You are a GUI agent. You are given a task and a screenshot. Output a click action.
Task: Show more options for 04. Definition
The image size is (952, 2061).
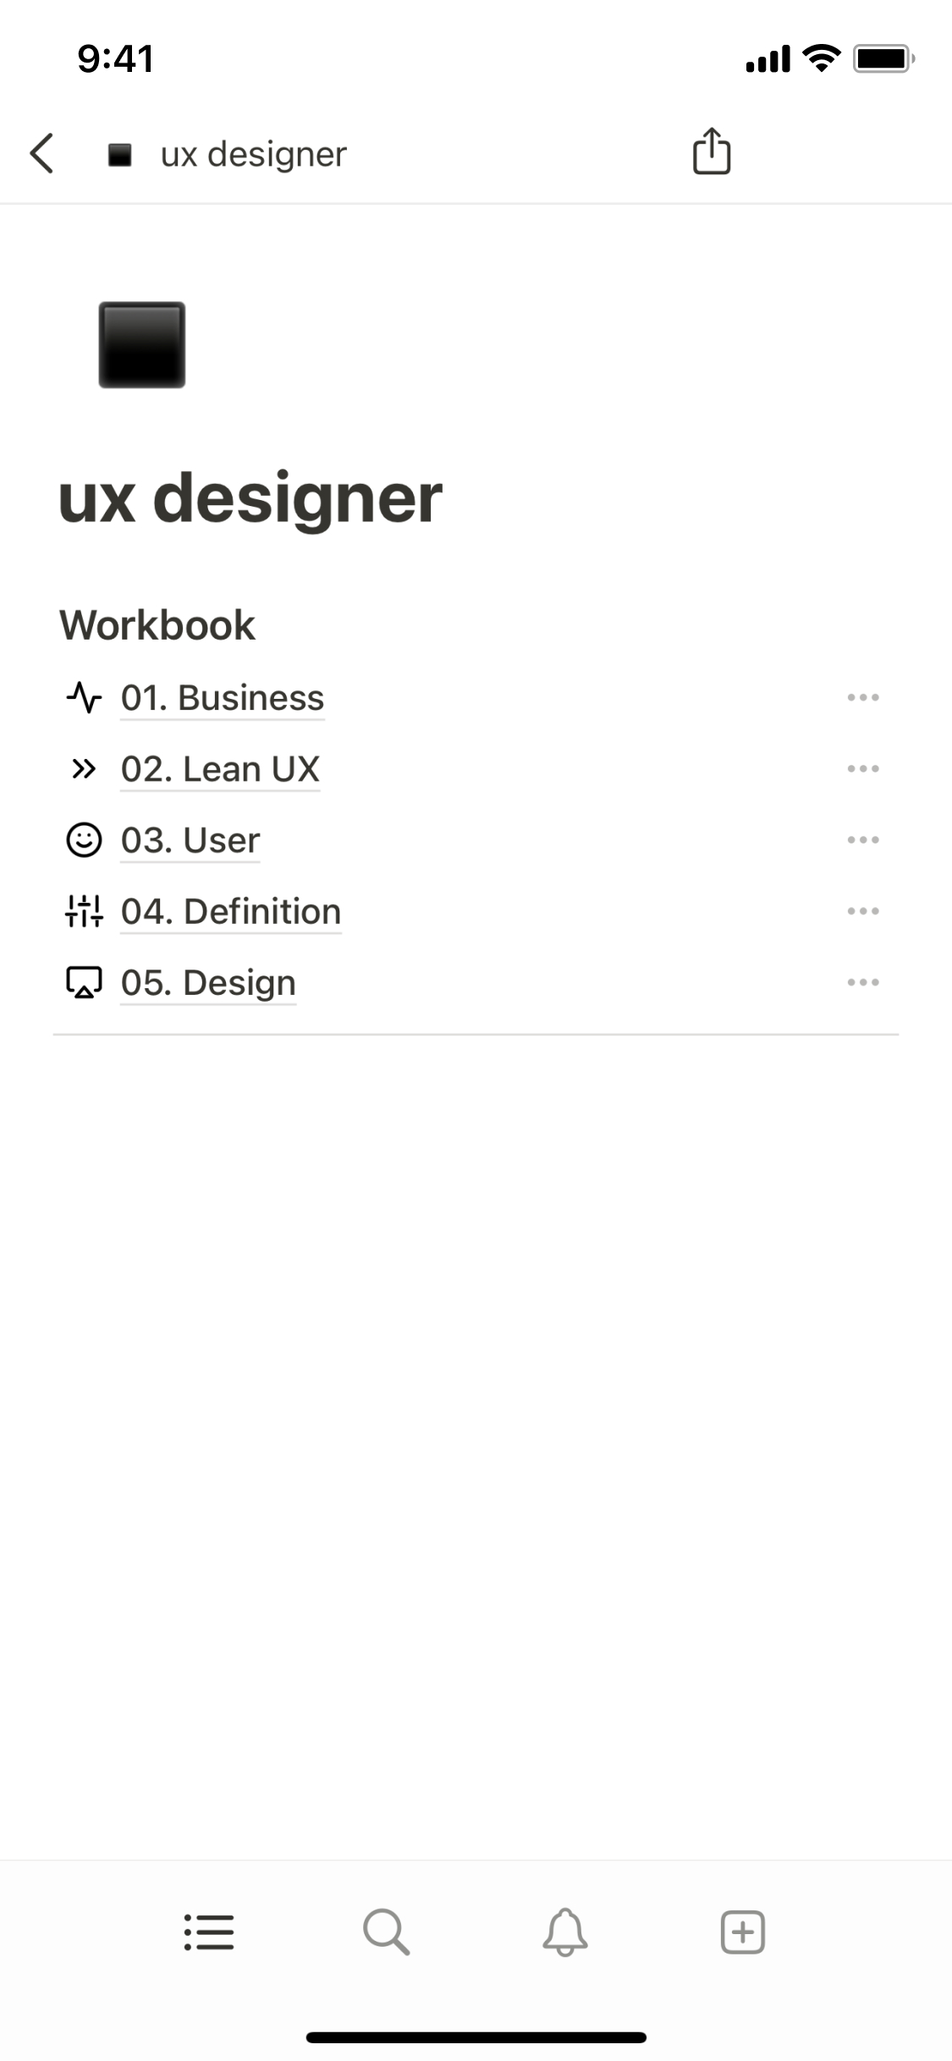(862, 911)
